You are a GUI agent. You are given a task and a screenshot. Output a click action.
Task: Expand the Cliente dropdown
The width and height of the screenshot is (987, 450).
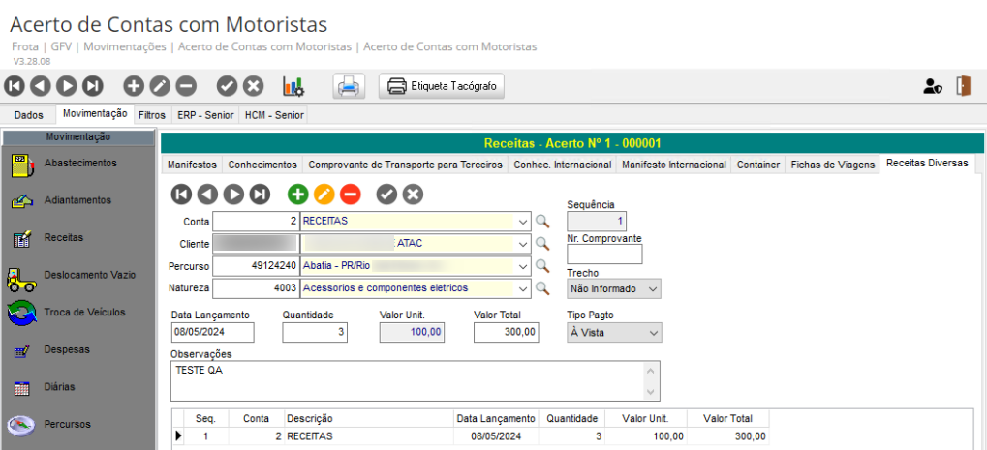(x=522, y=243)
